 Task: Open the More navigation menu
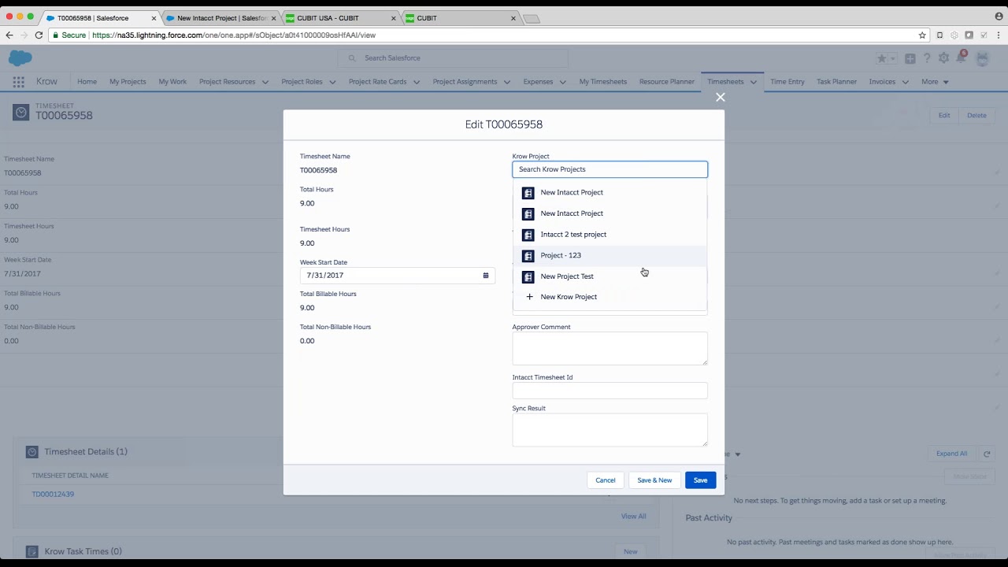[x=935, y=82]
